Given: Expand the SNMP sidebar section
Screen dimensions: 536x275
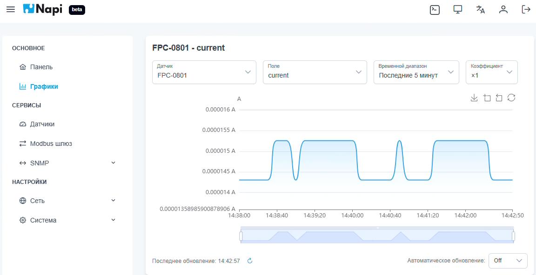Looking at the screenshot, I should 67,163.
